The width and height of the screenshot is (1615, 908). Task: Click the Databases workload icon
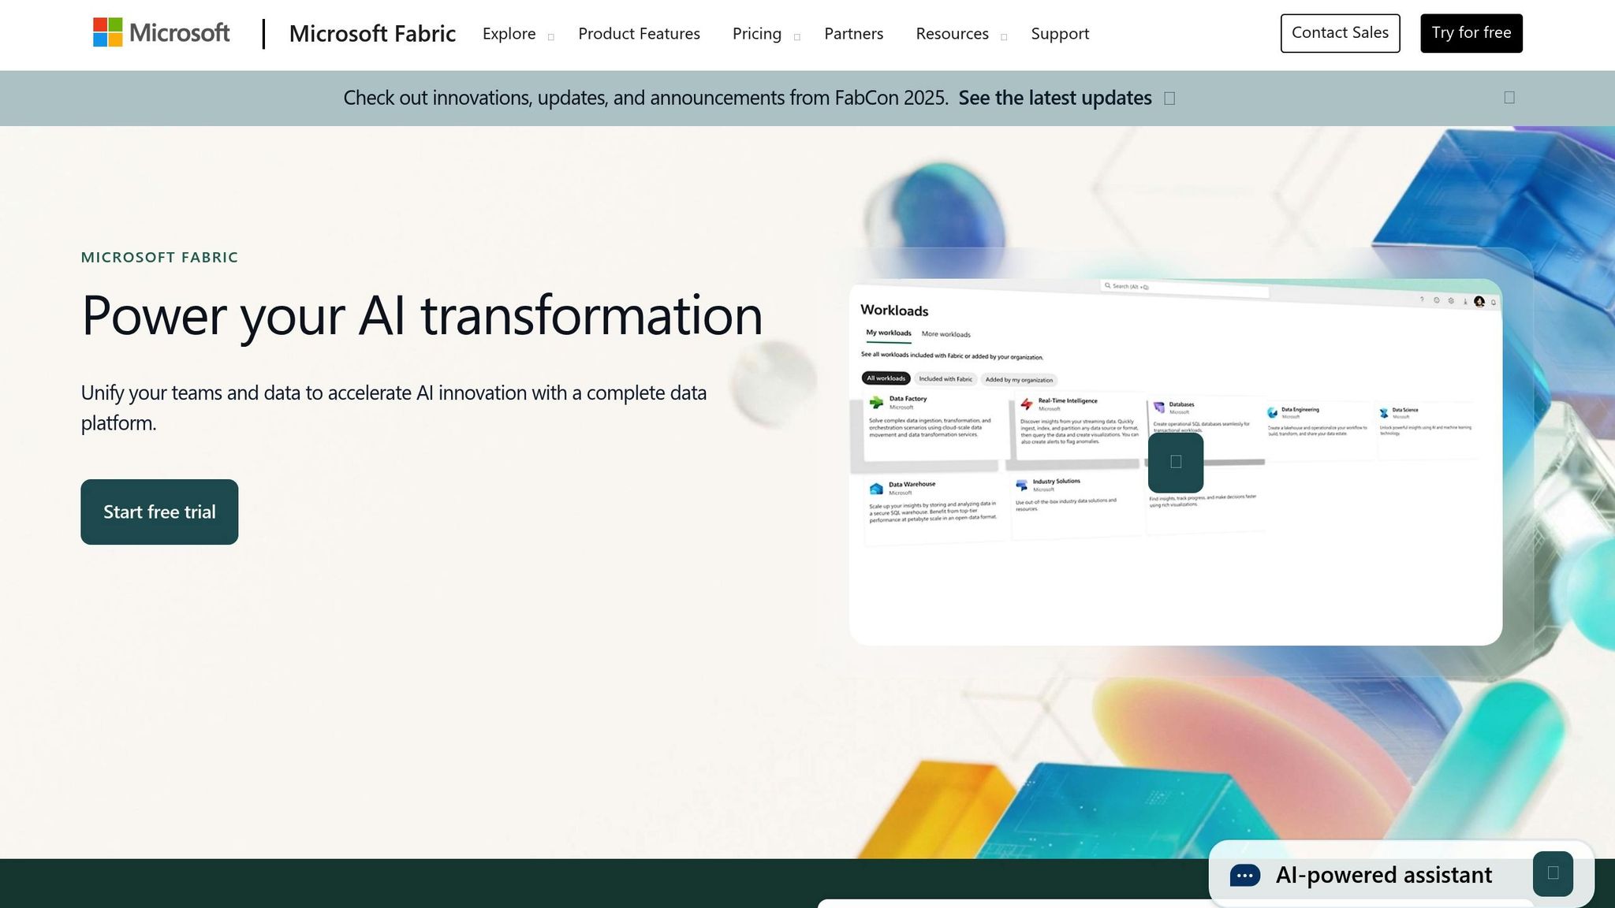[1159, 407]
